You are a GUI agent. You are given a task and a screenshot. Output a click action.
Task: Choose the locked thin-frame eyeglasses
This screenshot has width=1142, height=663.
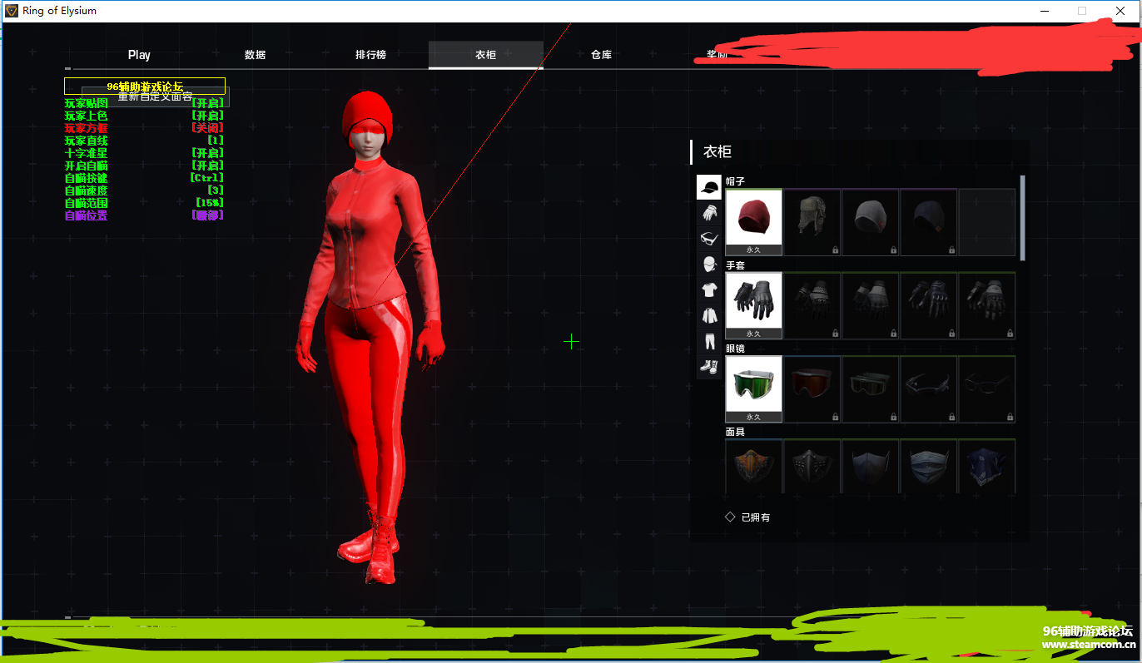[987, 389]
